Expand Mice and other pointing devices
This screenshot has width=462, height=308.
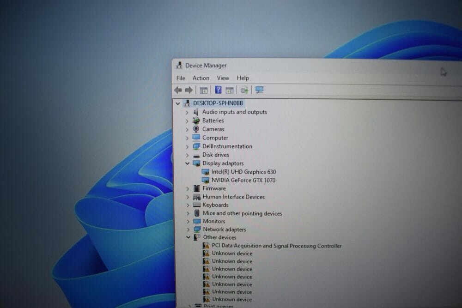point(188,213)
